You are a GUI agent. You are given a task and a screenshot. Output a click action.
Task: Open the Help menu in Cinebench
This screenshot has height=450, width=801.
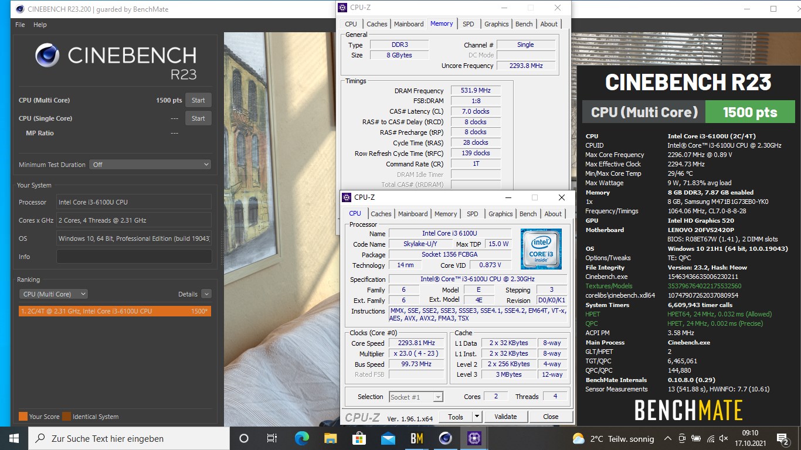(x=40, y=25)
